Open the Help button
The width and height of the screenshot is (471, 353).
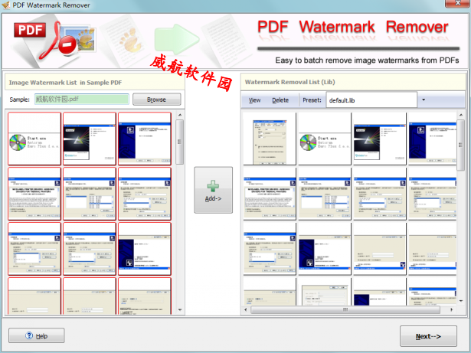click(36, 335)
